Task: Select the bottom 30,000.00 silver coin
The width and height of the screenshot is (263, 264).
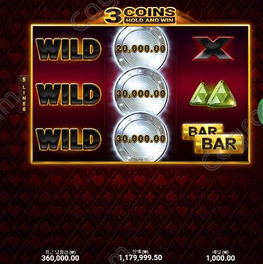Action: click(141, 138)
